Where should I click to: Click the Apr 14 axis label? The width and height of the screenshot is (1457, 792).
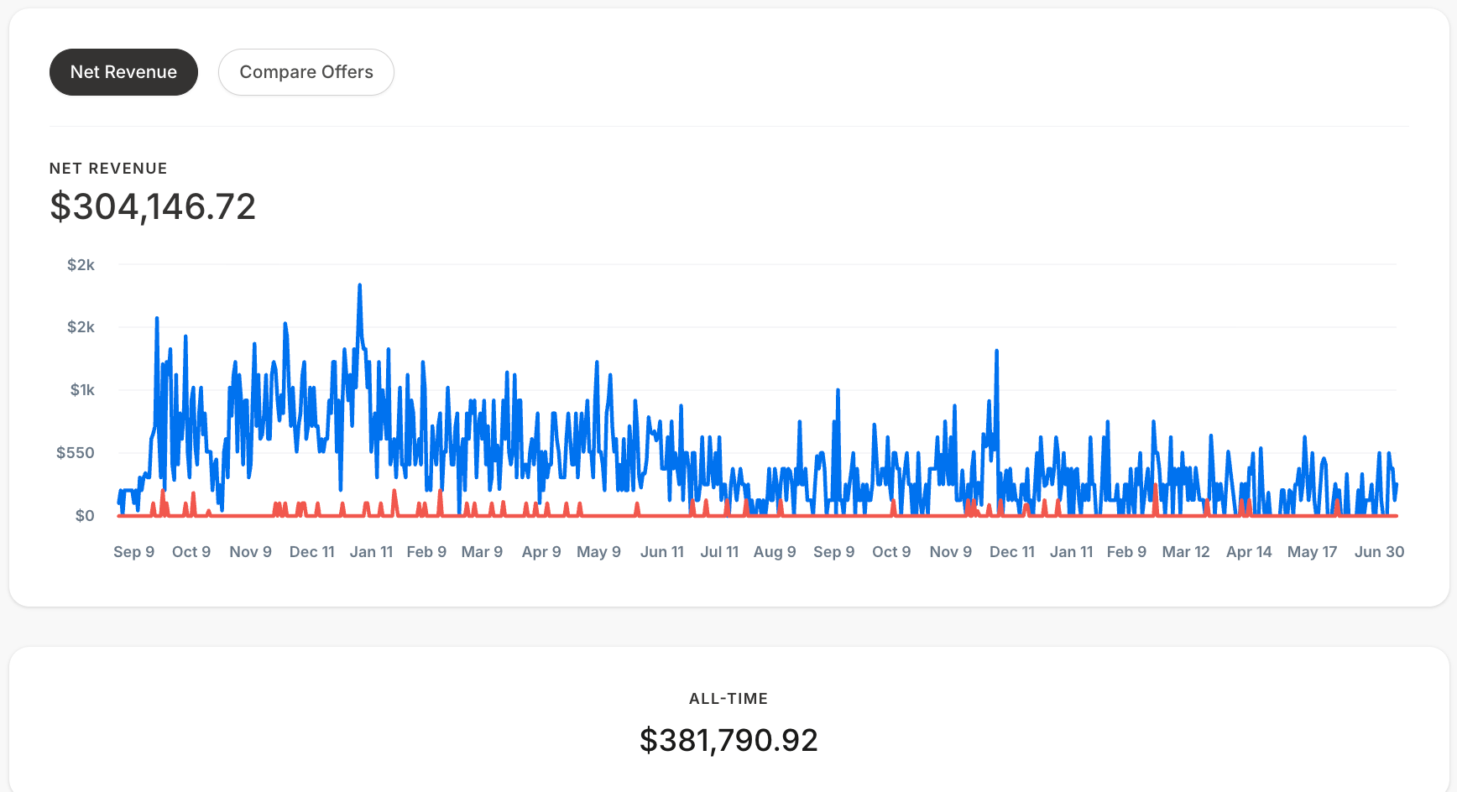tap(1249, 552)
